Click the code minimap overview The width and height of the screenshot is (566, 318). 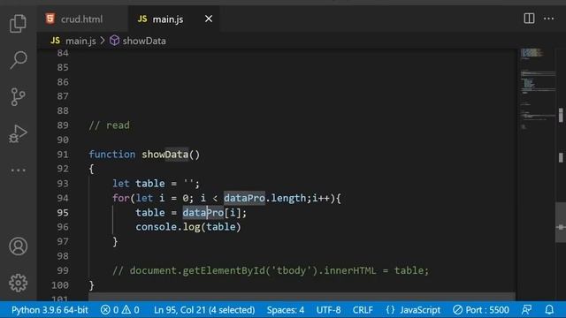coord(538,89)
